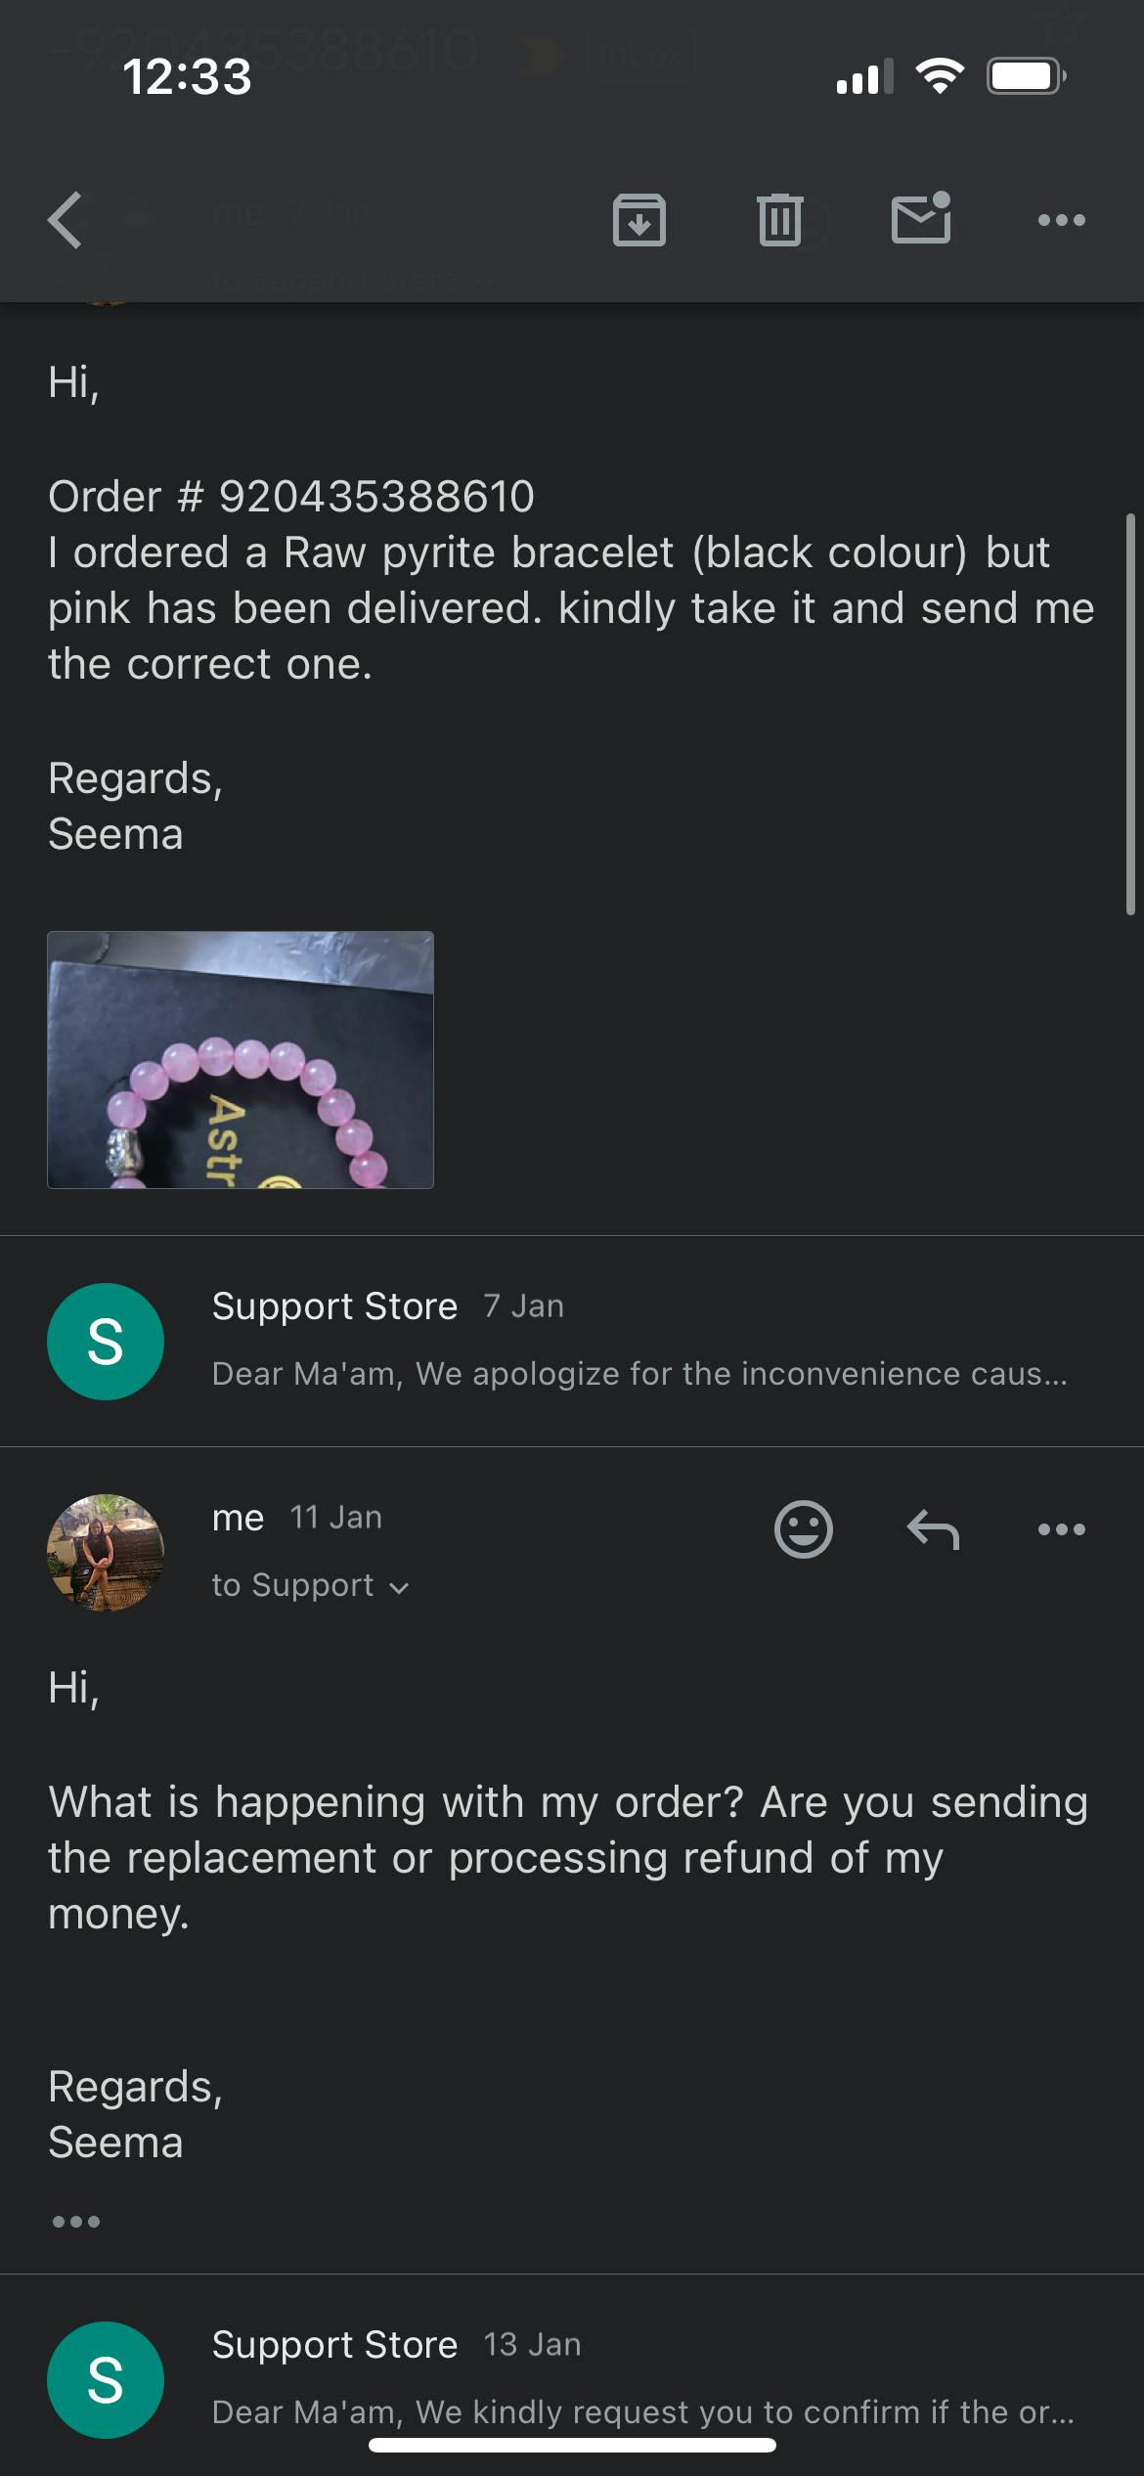This screenshot has height=2476, width=1144.
Task: Expand recipient details next to 'to Support'
Action: [x=398, y=1587]
